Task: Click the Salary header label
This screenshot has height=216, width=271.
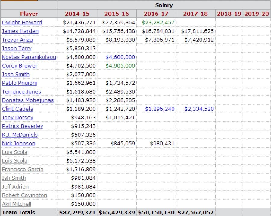Action: point(164,5)
